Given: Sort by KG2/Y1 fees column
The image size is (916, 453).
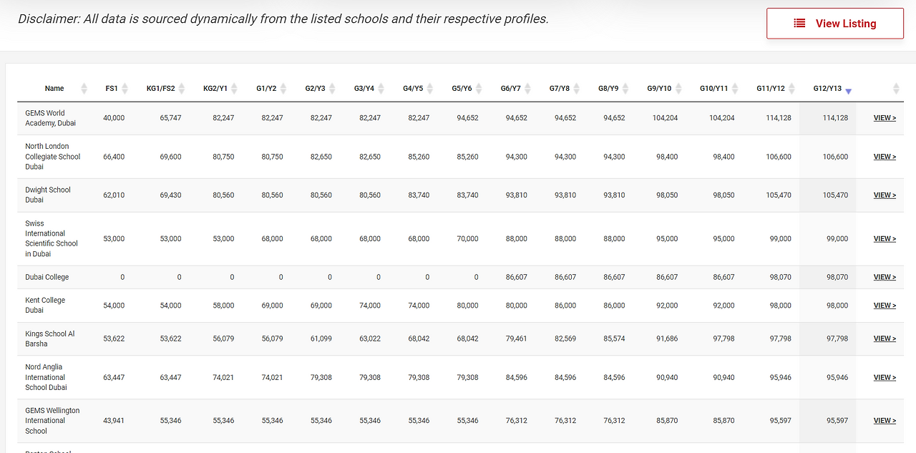Looking at the screenshot, I should [235, 89].
